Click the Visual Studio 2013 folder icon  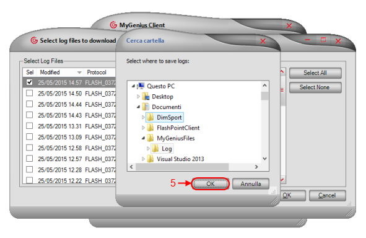click(150, 159)
